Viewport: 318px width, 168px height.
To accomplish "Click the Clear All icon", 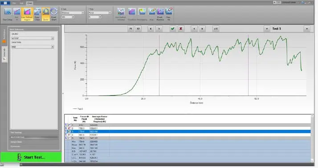I will coord(168,14).
